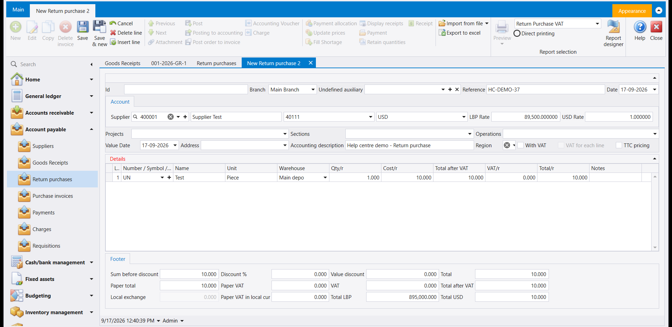Image resolution: width=672 pixels, height=327 pixels.
Task: Click the Discount % field
Action: (x=300, y=274)
